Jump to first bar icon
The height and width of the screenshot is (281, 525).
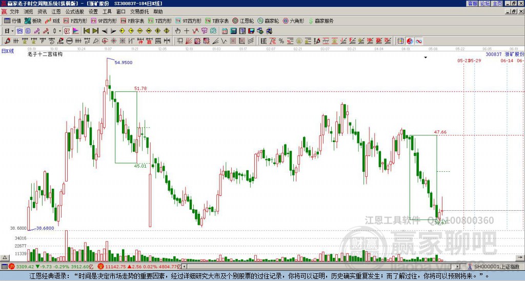86,31
